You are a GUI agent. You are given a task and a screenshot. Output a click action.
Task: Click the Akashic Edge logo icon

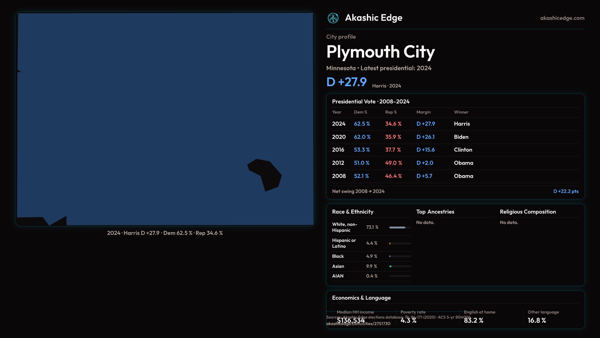pos(333,18)
